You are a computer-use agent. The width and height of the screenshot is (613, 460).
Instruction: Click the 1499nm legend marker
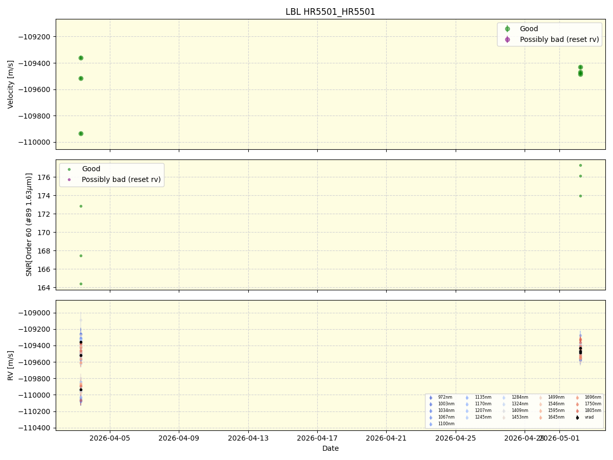coord(540,398)
